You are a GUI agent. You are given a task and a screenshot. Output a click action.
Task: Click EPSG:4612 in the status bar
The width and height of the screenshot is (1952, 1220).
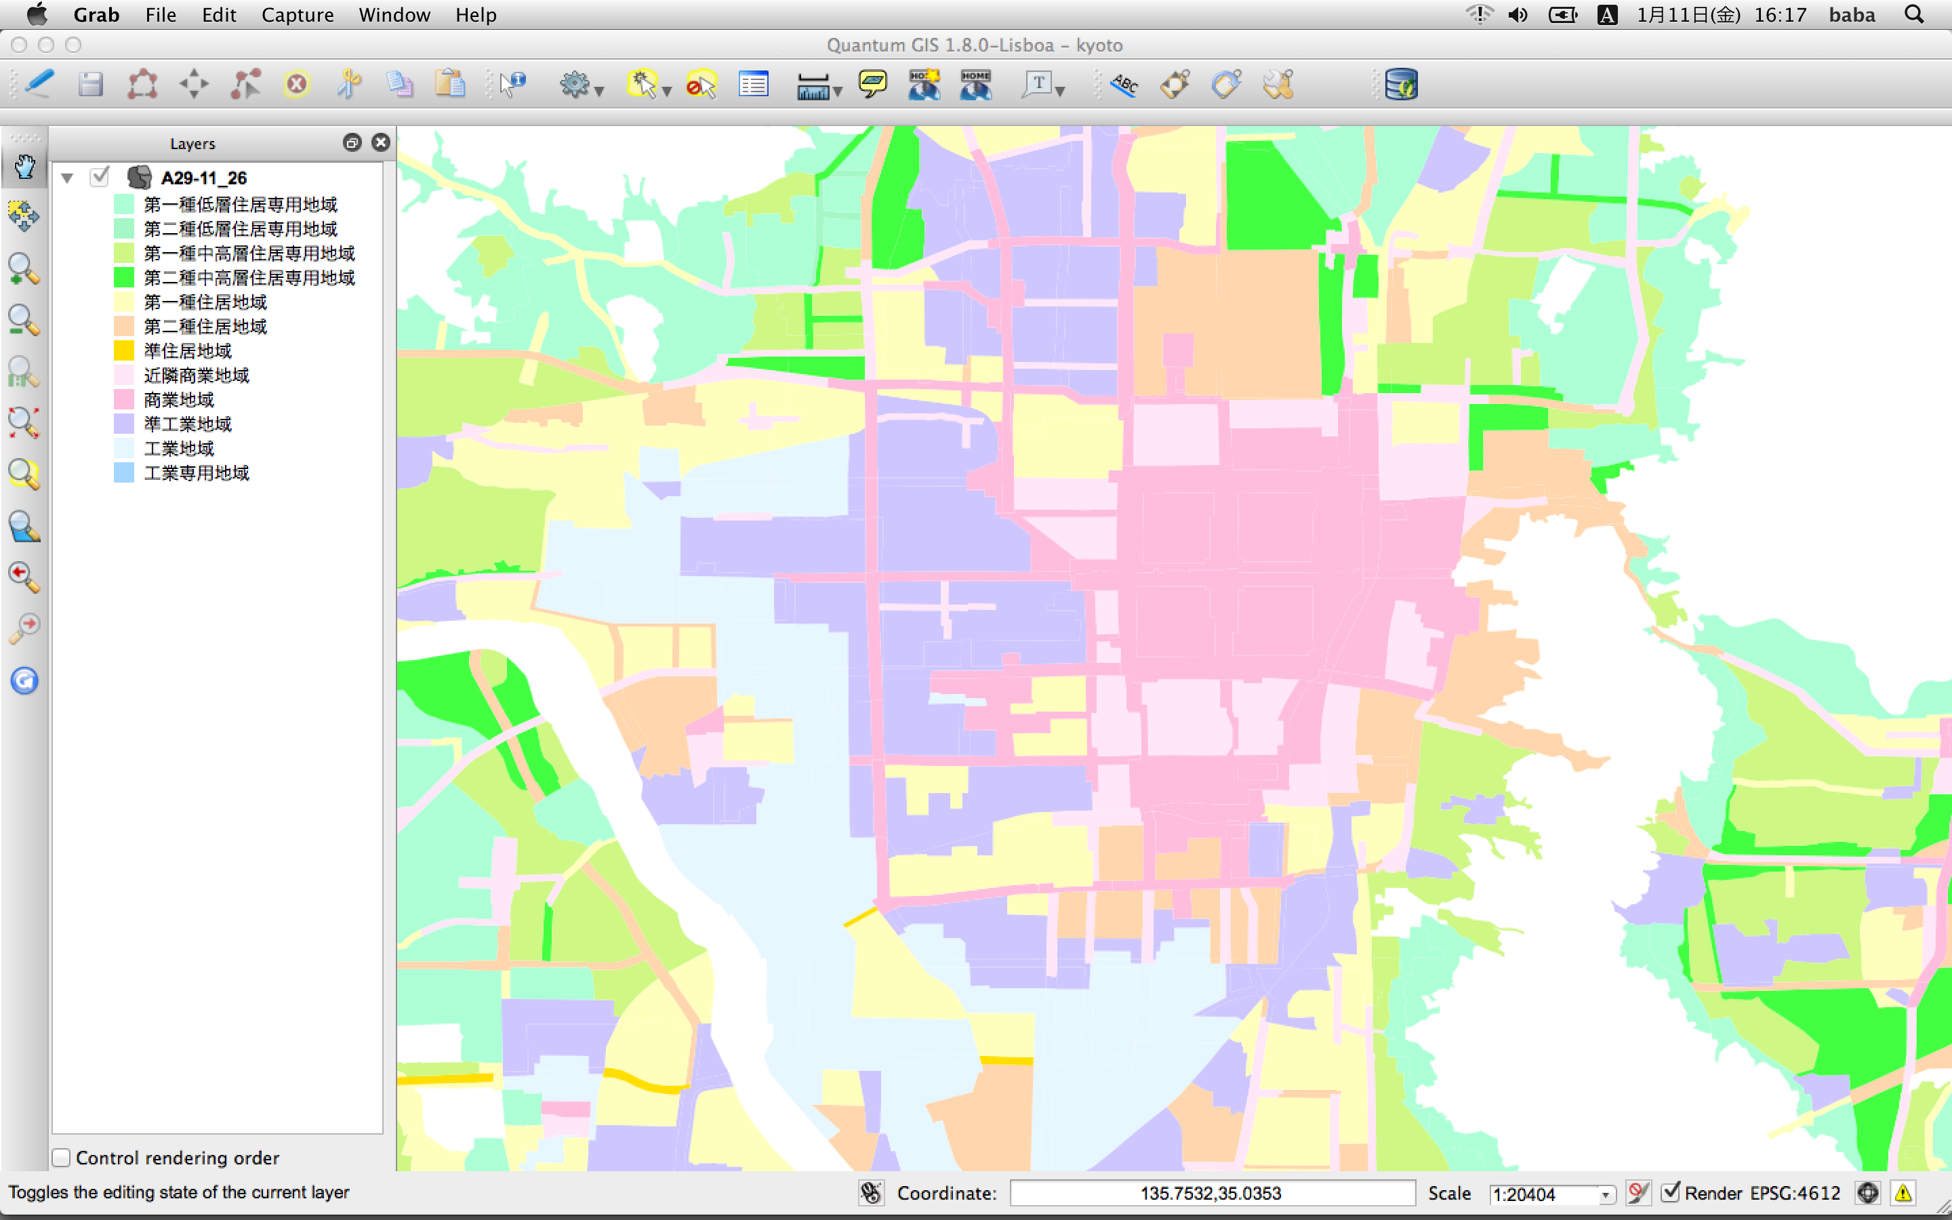click(1795, 1193)
